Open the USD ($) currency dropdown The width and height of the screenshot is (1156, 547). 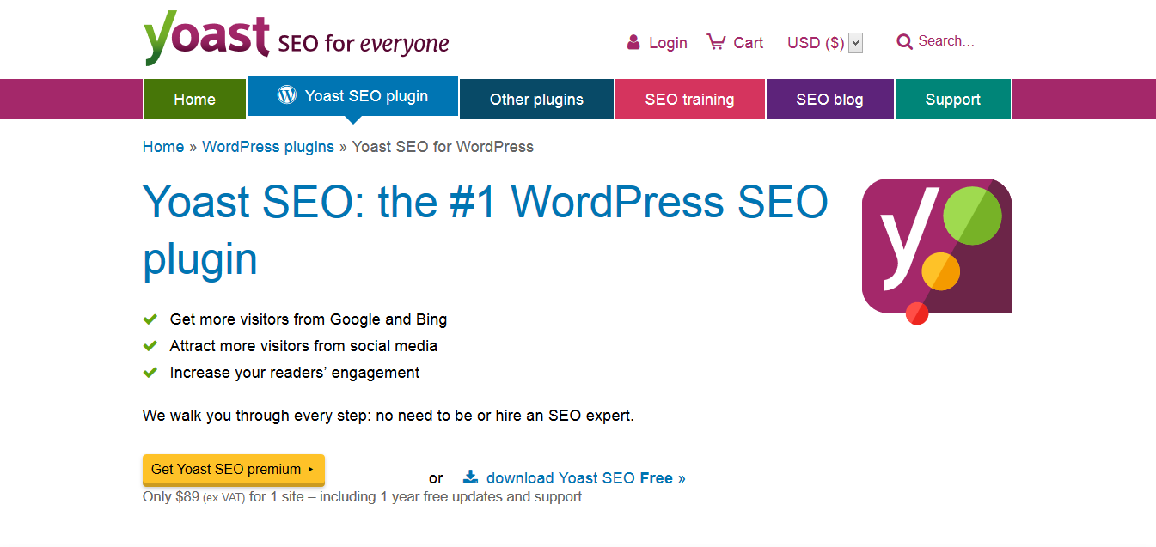tap(855, 43)
